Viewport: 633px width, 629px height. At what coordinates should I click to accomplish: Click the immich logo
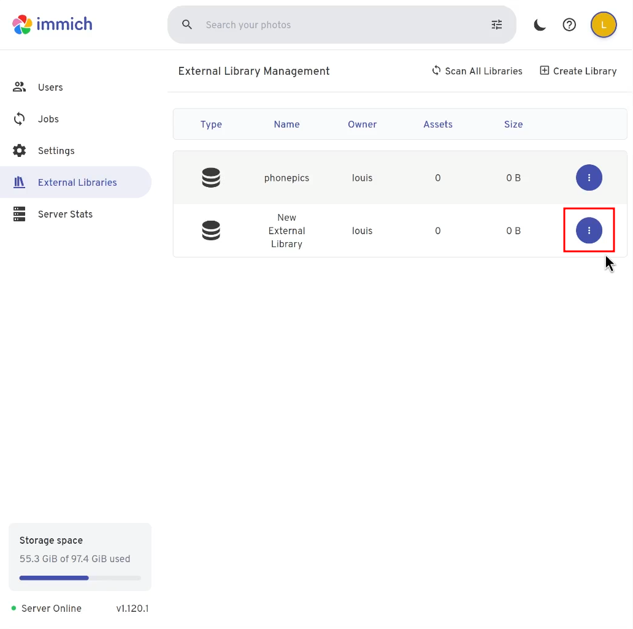(x=52, y=25)
